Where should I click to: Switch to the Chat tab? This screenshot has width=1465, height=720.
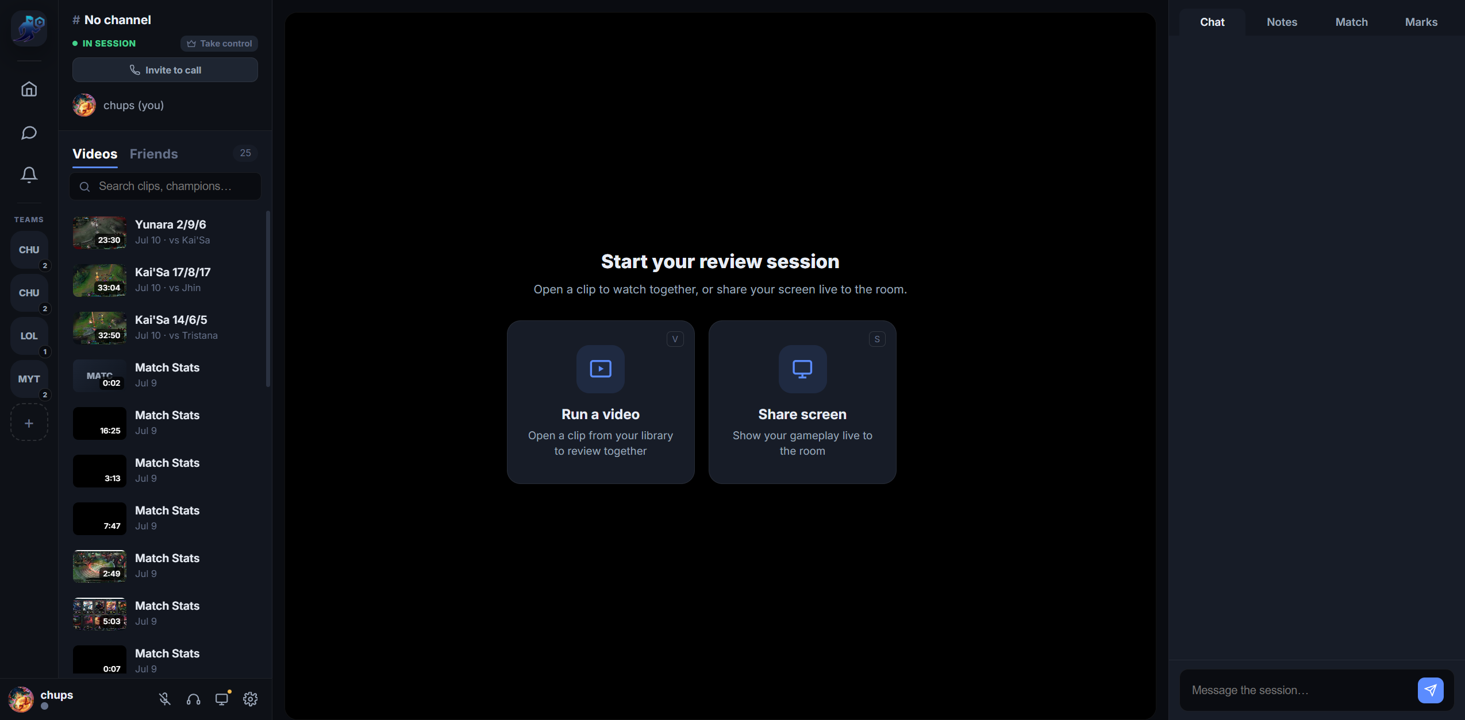point(1212,22)
